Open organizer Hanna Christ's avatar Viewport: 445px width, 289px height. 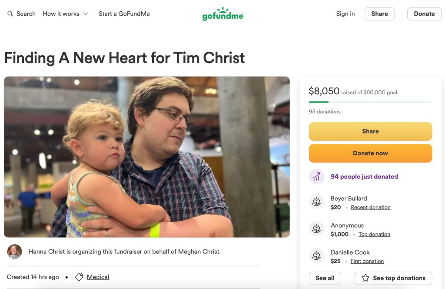[15, 252]
